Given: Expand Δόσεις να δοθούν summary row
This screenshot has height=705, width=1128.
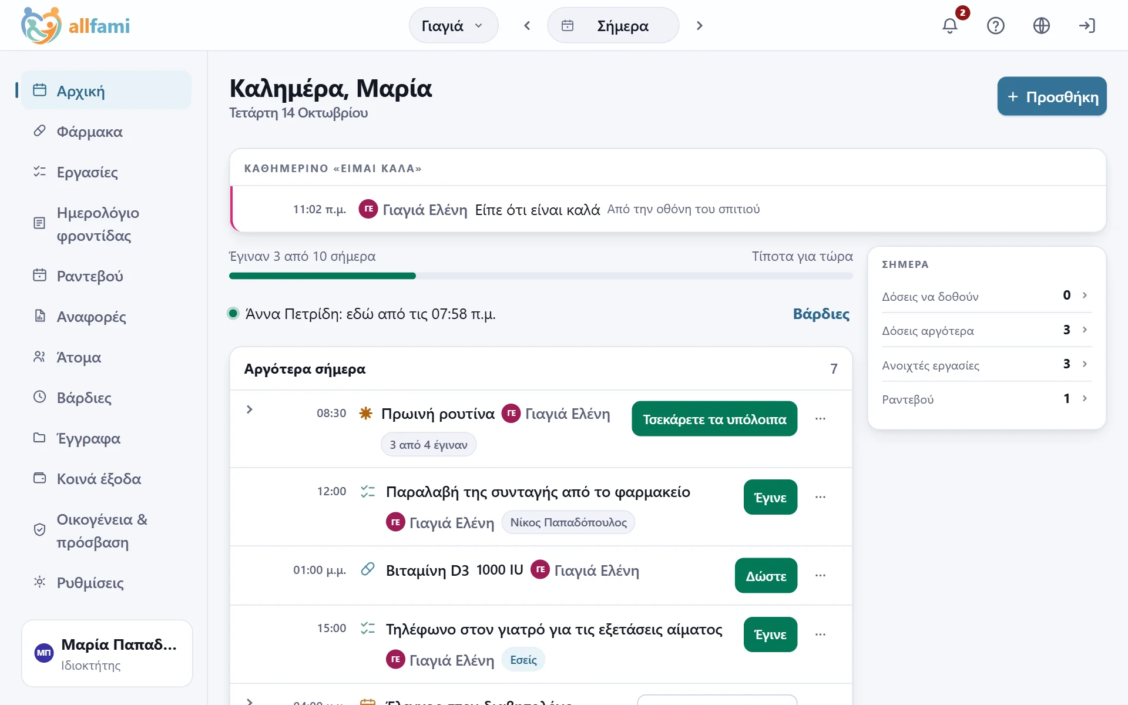Looking at the screenshot, I should click(986, 296).
